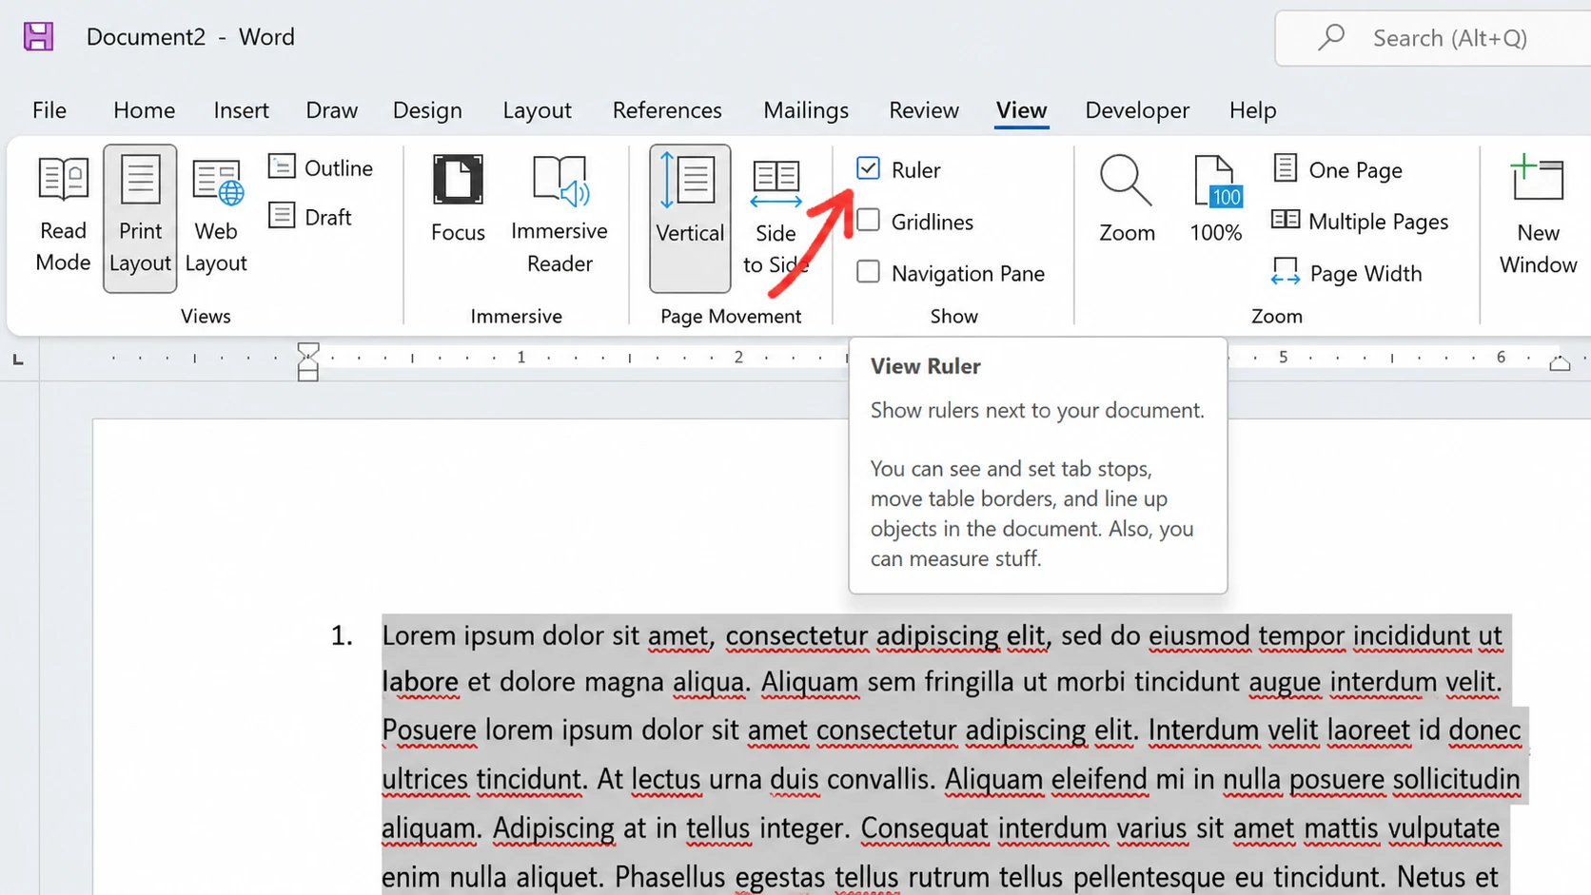Click the active View tab
This screenshot has width=1591, height=895.
coord(1021,110)
